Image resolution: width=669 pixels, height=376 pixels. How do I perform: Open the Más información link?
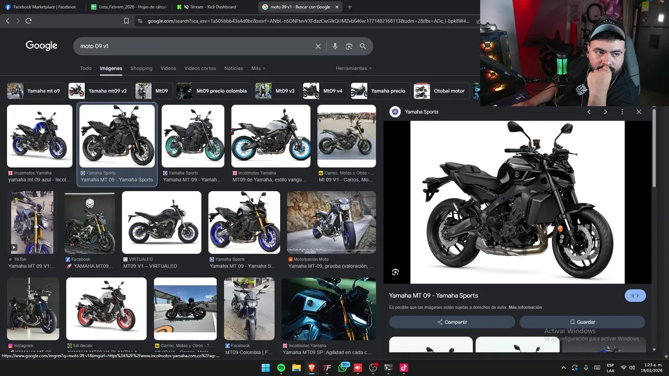pyautogui.click(x=525, y=307)
